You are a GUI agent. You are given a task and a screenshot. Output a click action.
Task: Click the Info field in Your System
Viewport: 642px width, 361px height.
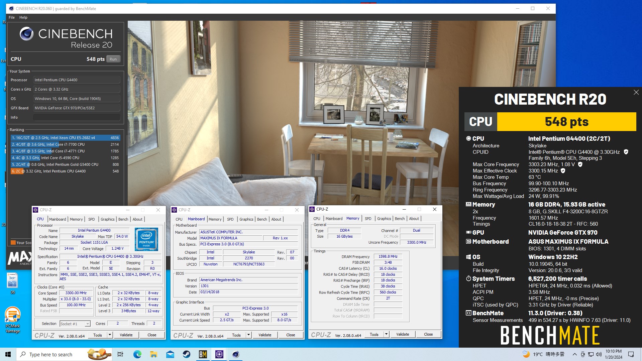77,117
